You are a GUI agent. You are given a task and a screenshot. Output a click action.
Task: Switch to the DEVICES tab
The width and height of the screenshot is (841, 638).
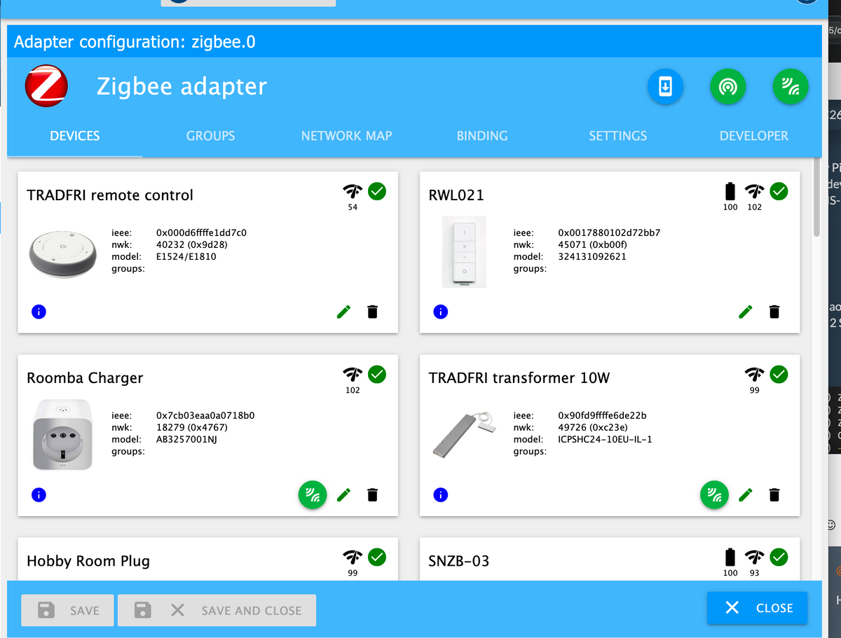tap(75, 136)
